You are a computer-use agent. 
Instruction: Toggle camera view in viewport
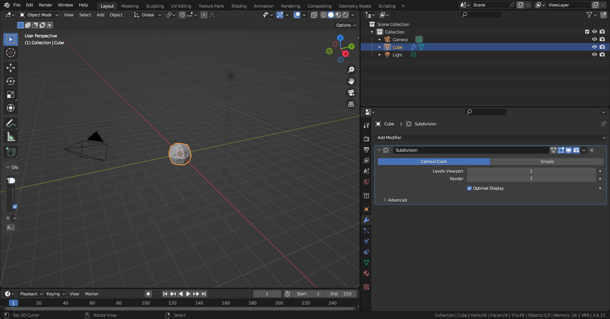click(x=351, y=93)
